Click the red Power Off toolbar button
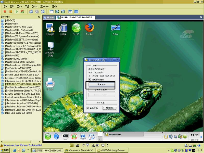This screenshot has height=153, width=204. click(5, 11)
